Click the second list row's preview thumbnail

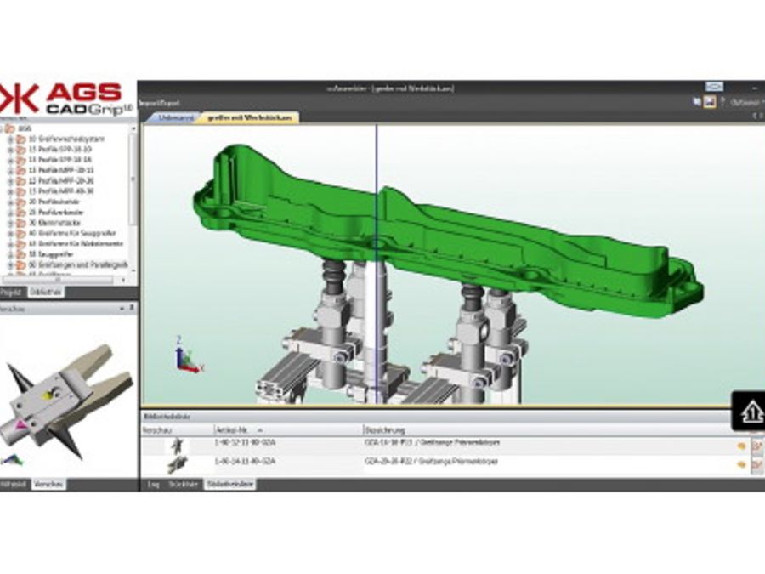177,464
